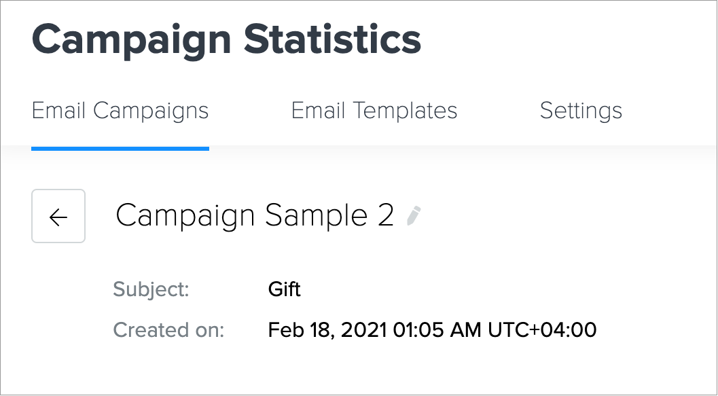The image size is (718, 396).
Task: Click the Campaign Sample 2 title
Action: 255,216
